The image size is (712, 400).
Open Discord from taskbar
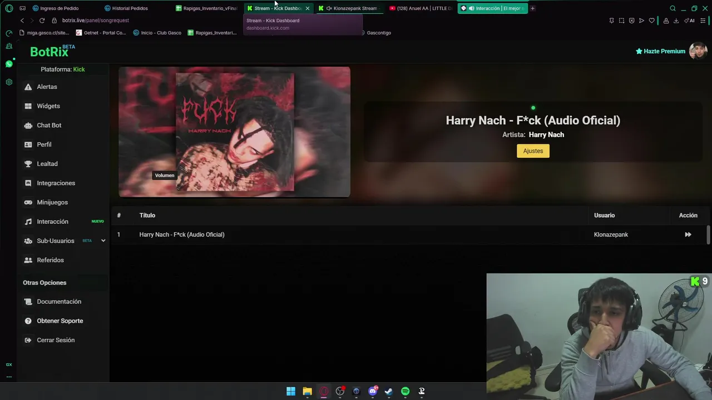(x=373, y=391)
